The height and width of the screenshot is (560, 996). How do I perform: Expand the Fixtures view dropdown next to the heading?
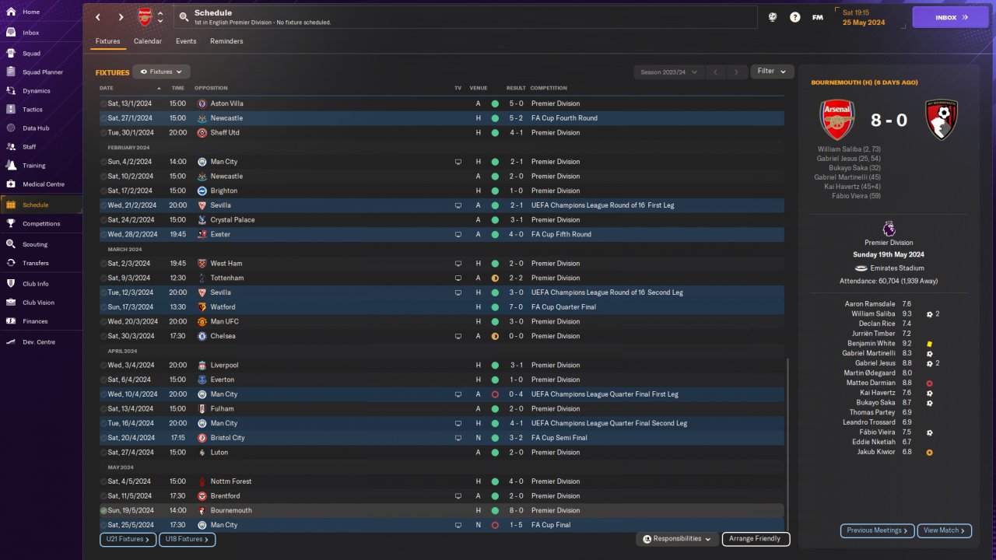pyautogui.click(x=162, y=72)
